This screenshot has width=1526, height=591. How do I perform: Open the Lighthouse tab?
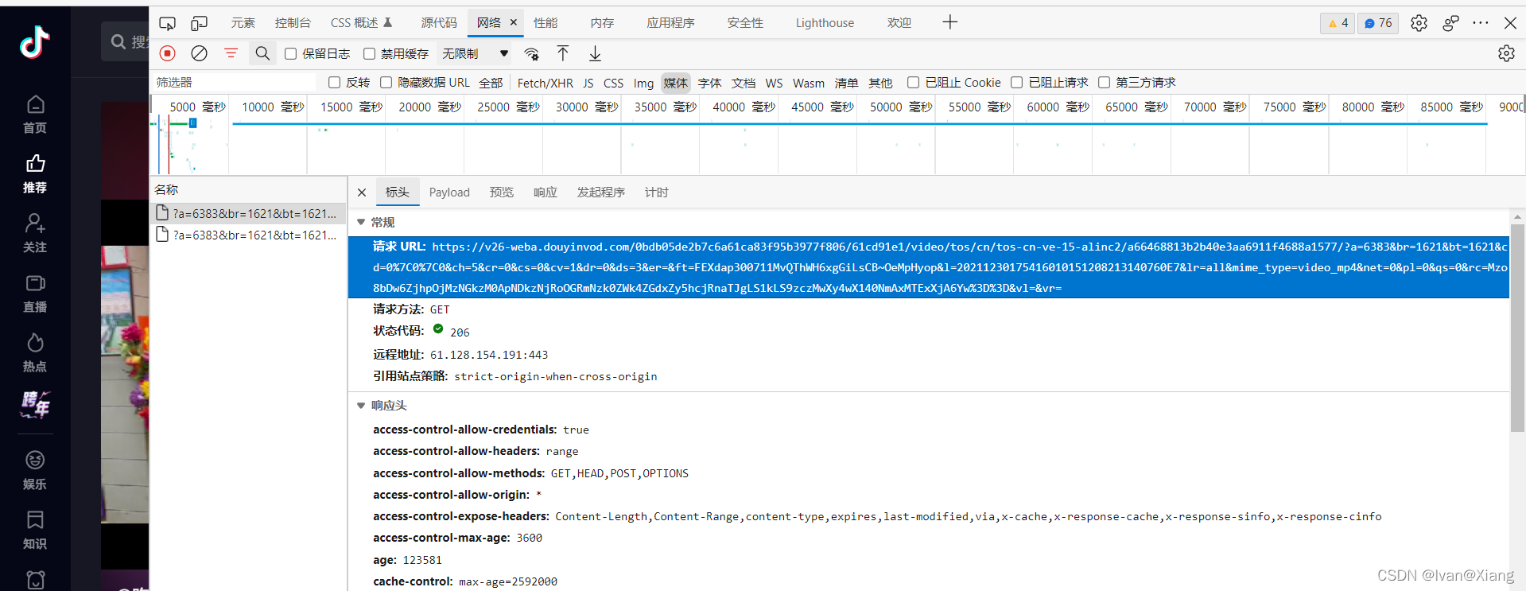[x=825, y=23]
